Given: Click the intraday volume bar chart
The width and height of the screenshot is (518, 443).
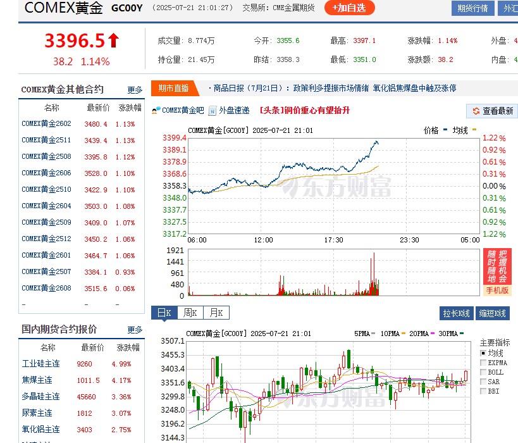Looking at the screenshot, I should [x=334, y=272].
